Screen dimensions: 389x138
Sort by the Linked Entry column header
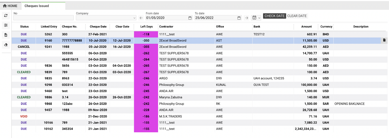click(x=49, y=27)
